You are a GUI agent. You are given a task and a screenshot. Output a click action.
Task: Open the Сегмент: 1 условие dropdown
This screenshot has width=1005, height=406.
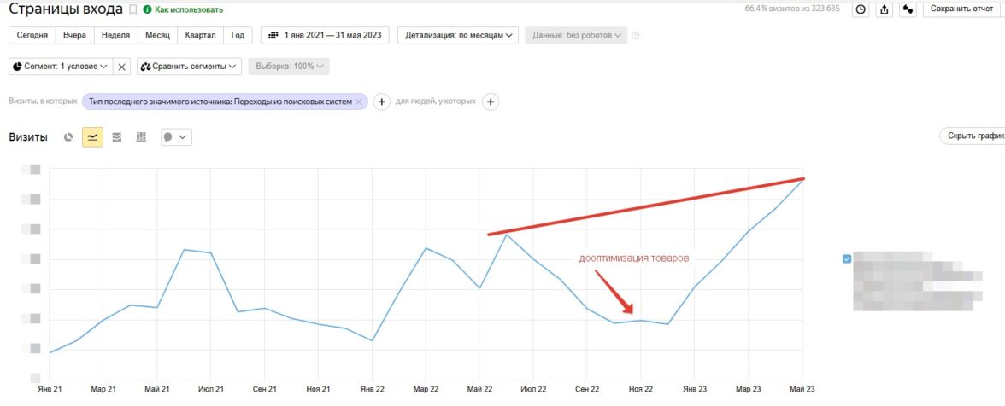[x=60, y=67]
